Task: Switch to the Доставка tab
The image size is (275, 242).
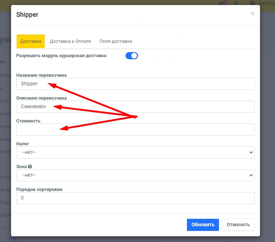Action: coord(31,41)
